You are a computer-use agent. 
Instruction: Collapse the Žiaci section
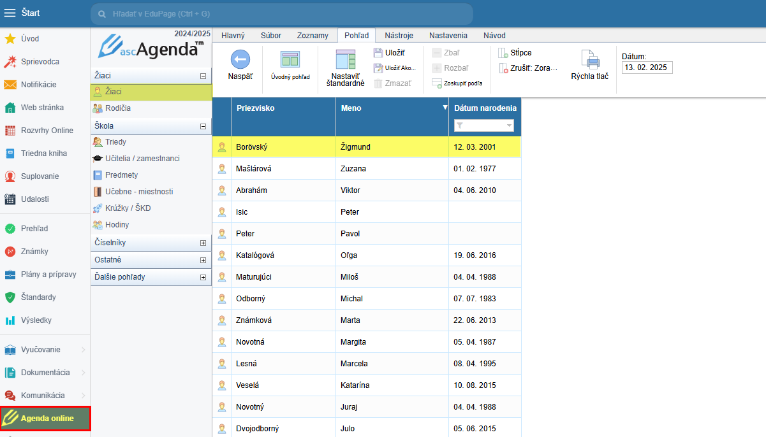[x=203, y=76]
